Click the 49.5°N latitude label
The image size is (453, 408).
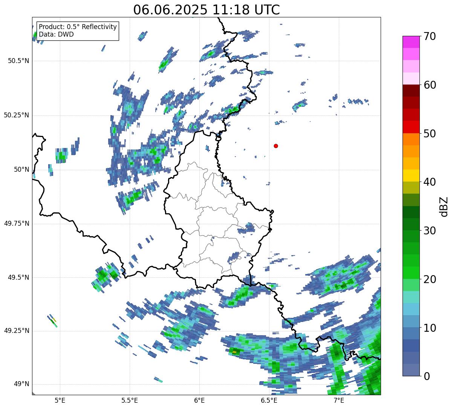[x=18, y=277]
